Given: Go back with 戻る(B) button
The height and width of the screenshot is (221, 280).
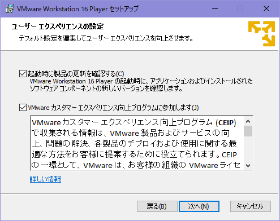Looking at the screenshot, I should [x=157, y=206].
